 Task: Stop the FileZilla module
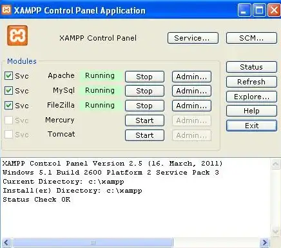144,106
